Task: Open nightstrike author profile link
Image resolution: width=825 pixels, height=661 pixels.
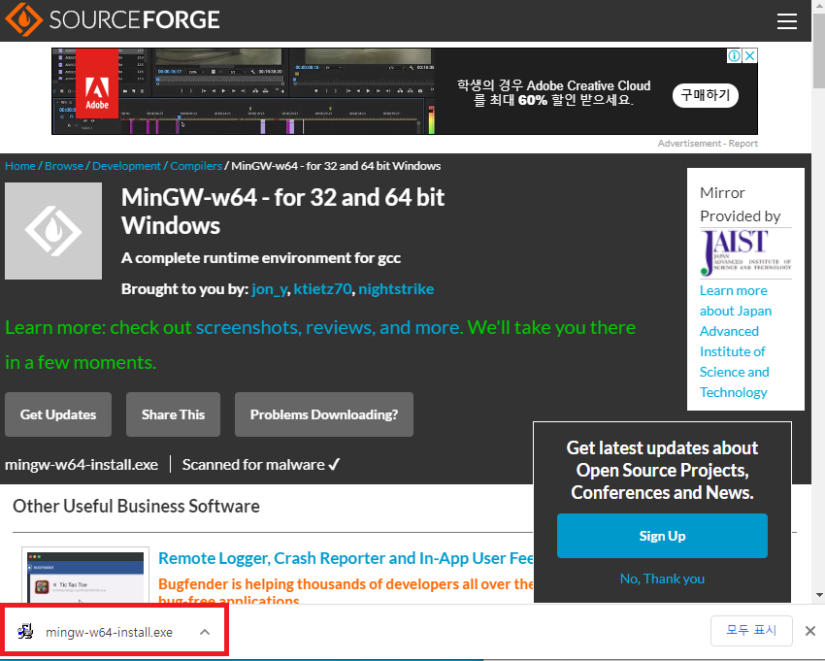Action: pyautogui.click(x=396, y=289)
